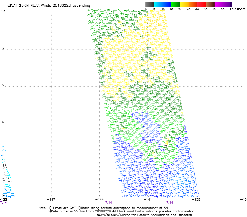
Task: Click the note line 'Times are GMT'
Action: pos(64,208)
